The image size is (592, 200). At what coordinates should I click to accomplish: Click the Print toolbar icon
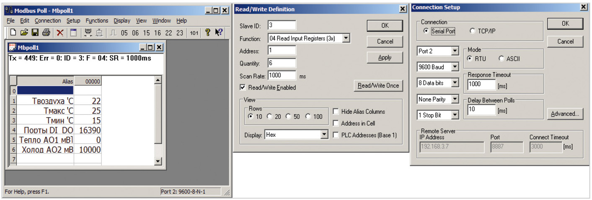46,33
